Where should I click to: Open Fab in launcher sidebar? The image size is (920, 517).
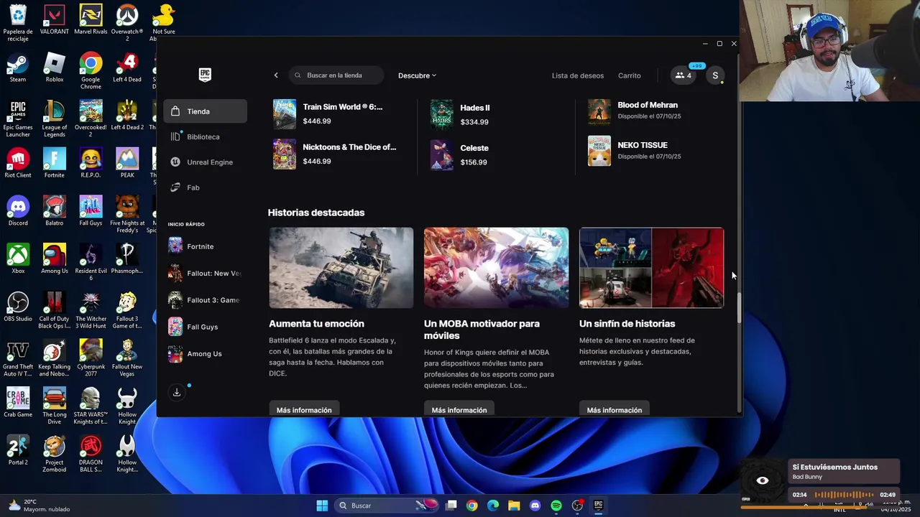[206, 187]
